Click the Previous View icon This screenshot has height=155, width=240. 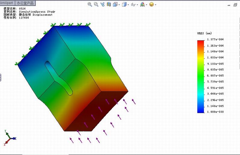(103, 4)
